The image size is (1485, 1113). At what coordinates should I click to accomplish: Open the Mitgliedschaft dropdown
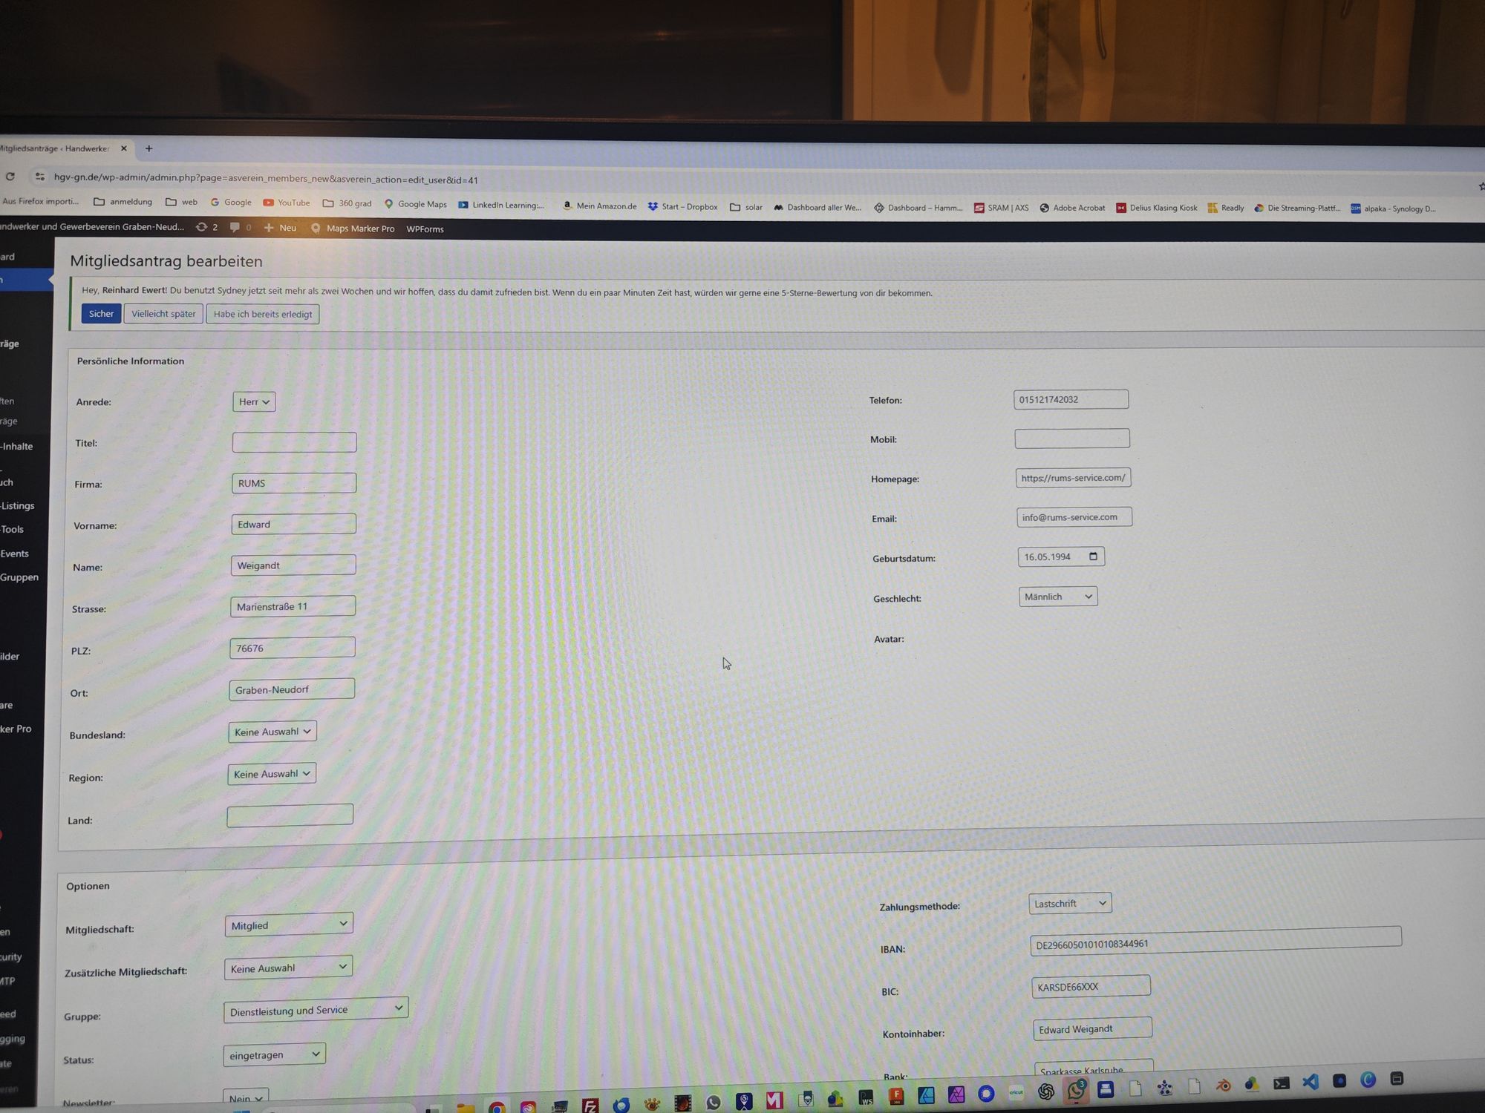(x=289, y=925)
